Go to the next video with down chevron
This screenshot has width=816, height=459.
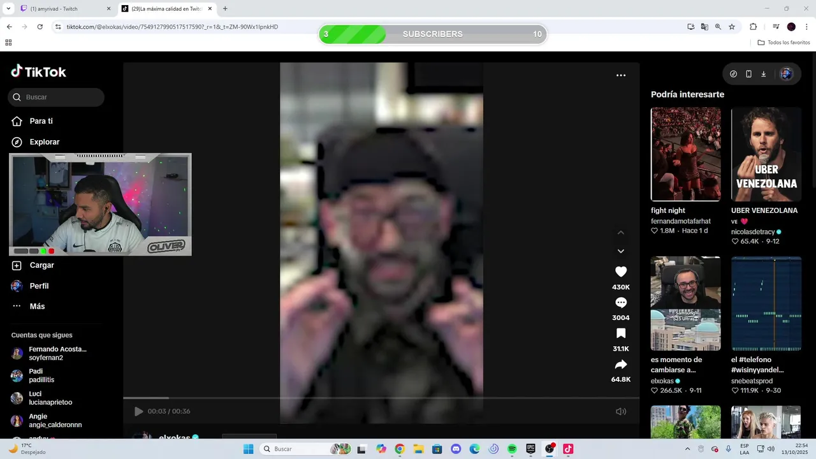(621, 251)
